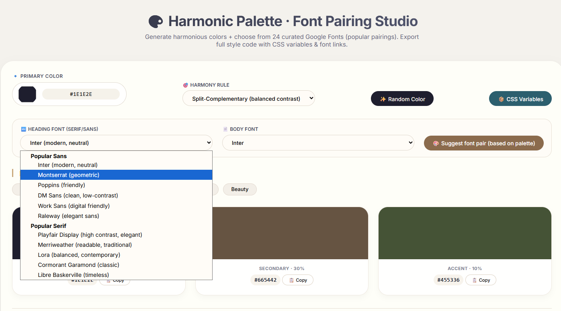Click the ACCENT · 10% label

point(465,268)
